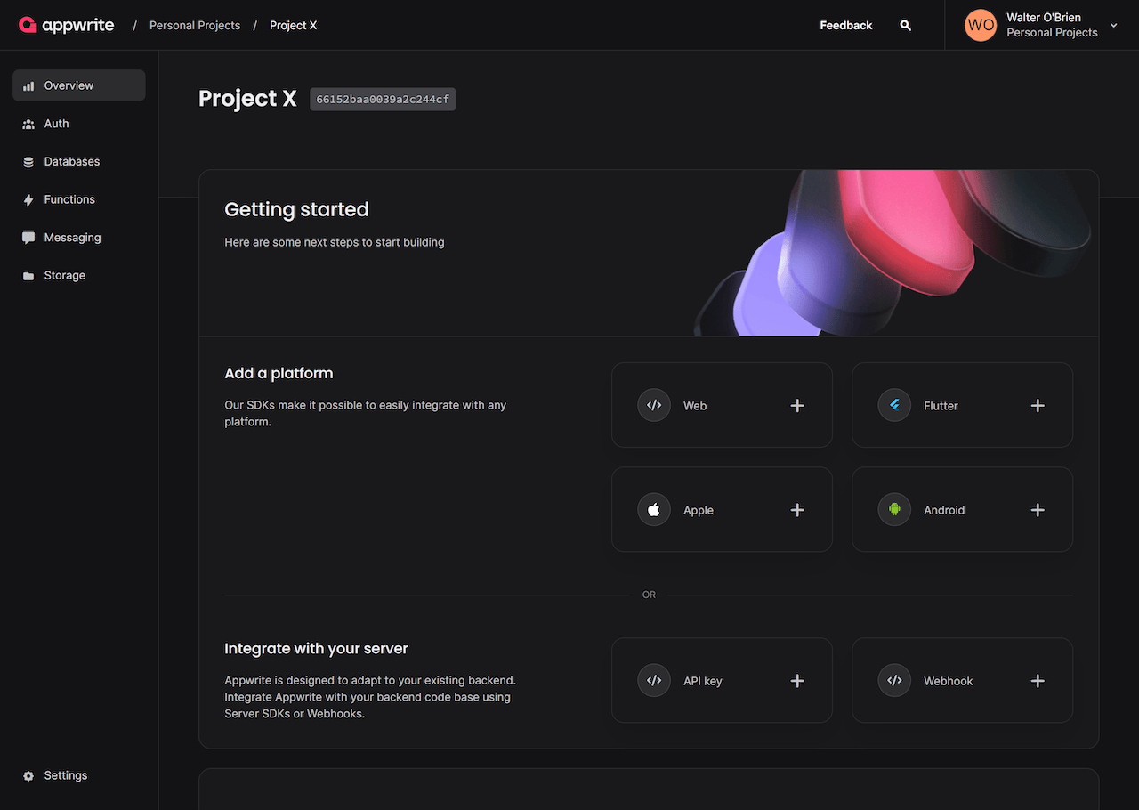1139x810 pixels.
Task: Click the Appwrite logo
Action: 67,25
